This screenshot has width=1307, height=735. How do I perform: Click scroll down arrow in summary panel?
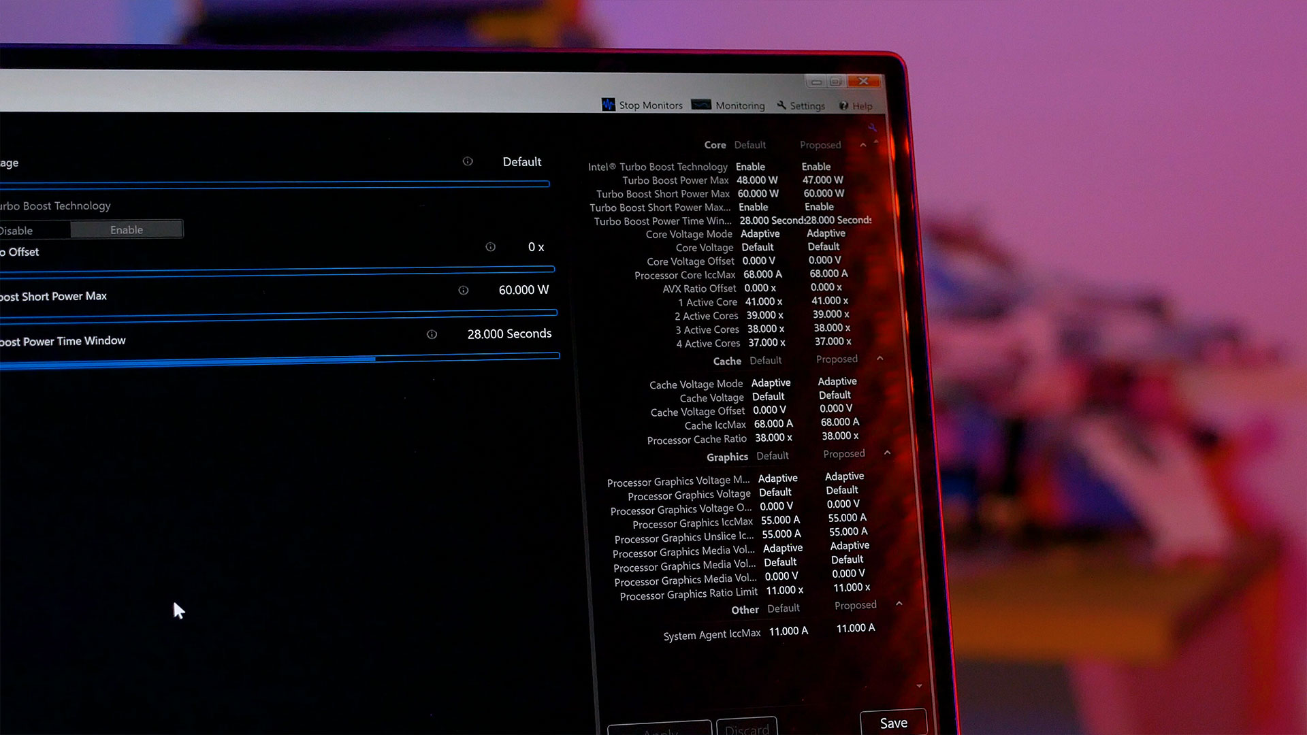click(920, 686)
